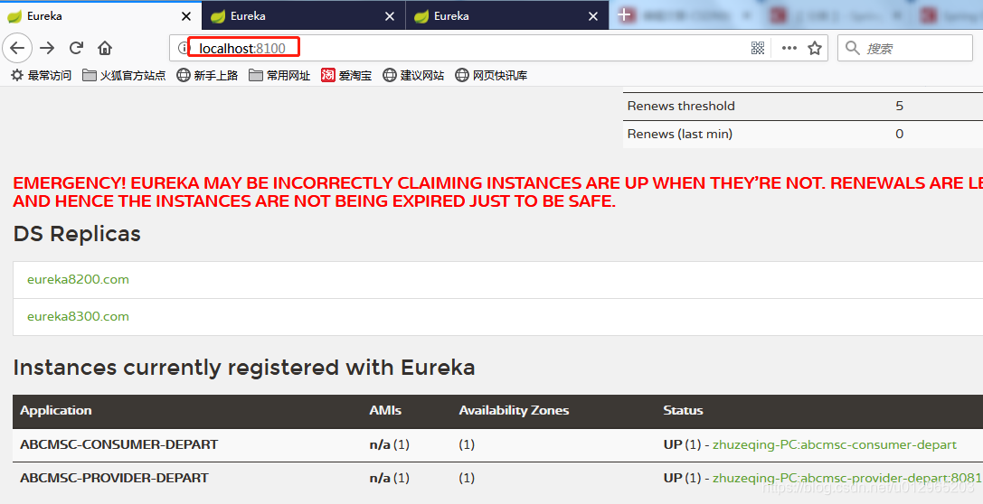Click the ABCMSC-PROVIDER-DEPART application name
Viewport: 983px width, 504px height.
coord(114,478)
